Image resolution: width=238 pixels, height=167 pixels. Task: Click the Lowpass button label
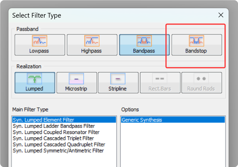[39, 51]
